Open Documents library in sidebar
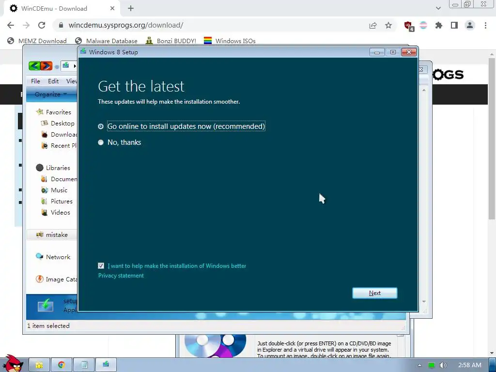The image size is (496, 372). tap(59, 179)
